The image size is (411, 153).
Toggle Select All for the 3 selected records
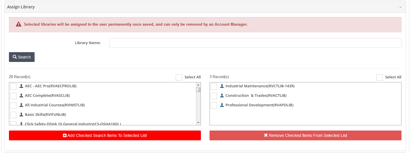click(x=380, y=77)
